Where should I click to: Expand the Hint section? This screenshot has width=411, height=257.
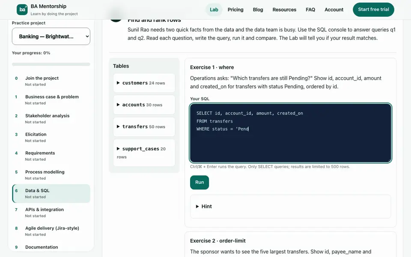[290, 206]
